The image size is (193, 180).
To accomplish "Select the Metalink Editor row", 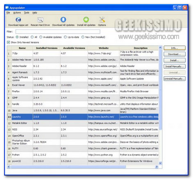I will [x=83, y=123].
